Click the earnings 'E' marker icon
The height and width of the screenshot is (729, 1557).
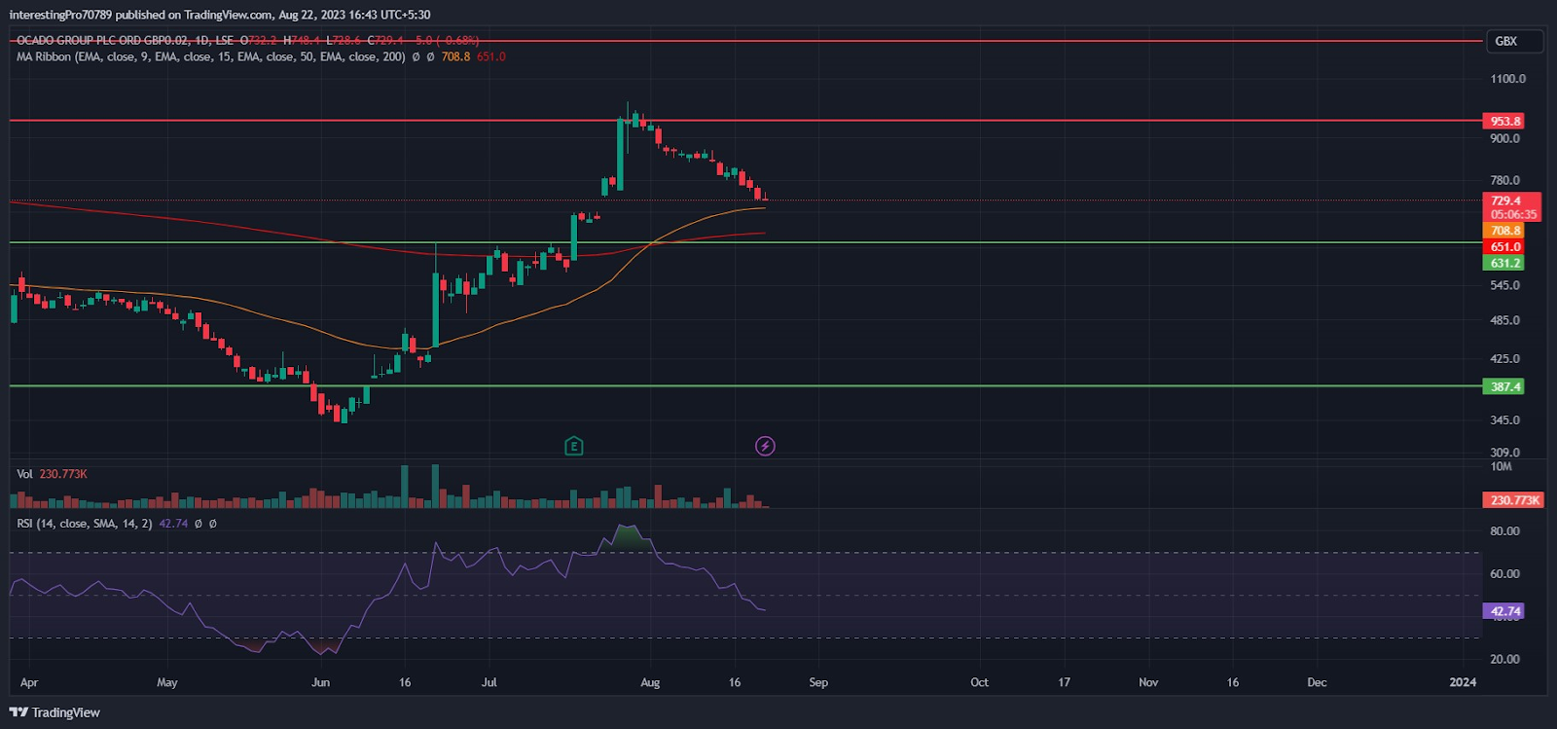[574, 446]
